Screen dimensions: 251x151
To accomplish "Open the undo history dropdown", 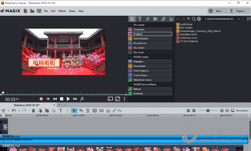I will coord(19,111).
